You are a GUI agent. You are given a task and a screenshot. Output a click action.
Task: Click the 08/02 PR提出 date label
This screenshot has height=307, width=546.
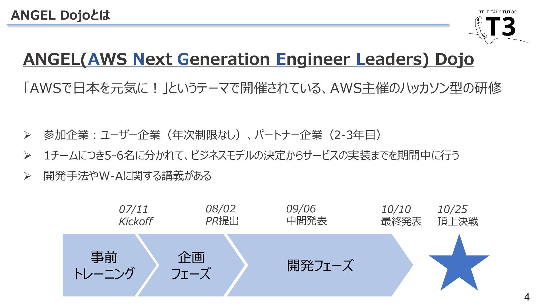(x=222, y=215)
